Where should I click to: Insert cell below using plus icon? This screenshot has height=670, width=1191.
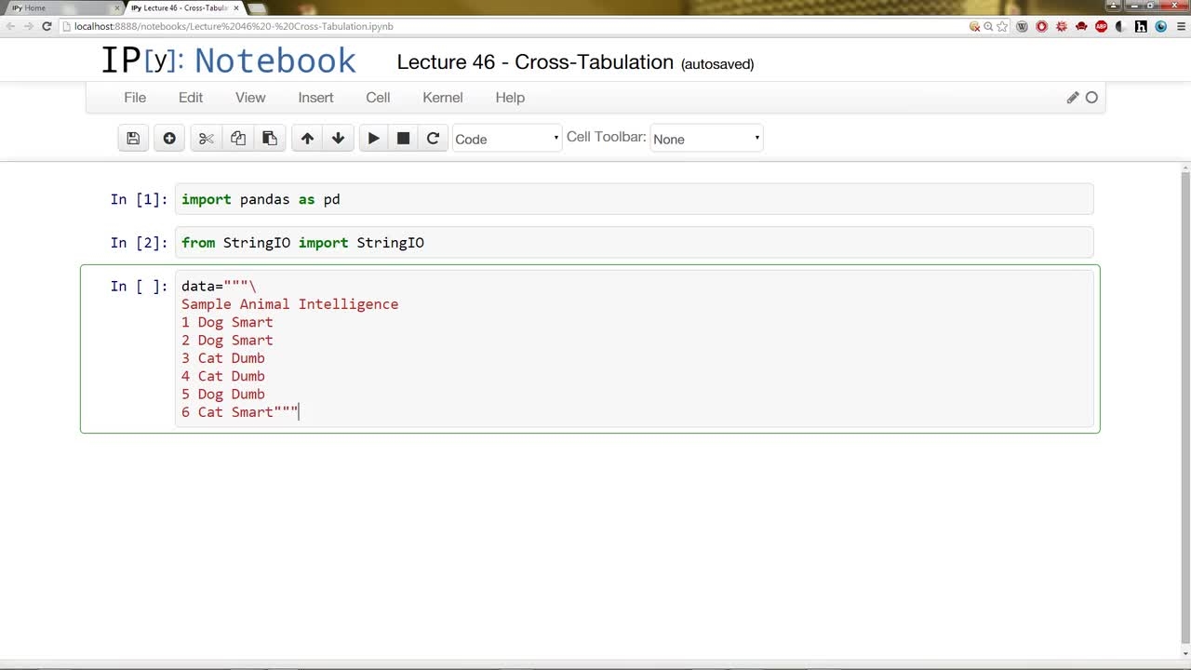(x=168, y=139)
